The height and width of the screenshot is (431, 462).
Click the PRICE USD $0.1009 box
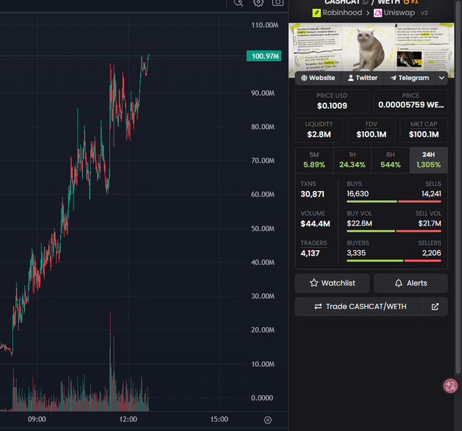click(x=332, y=101)
